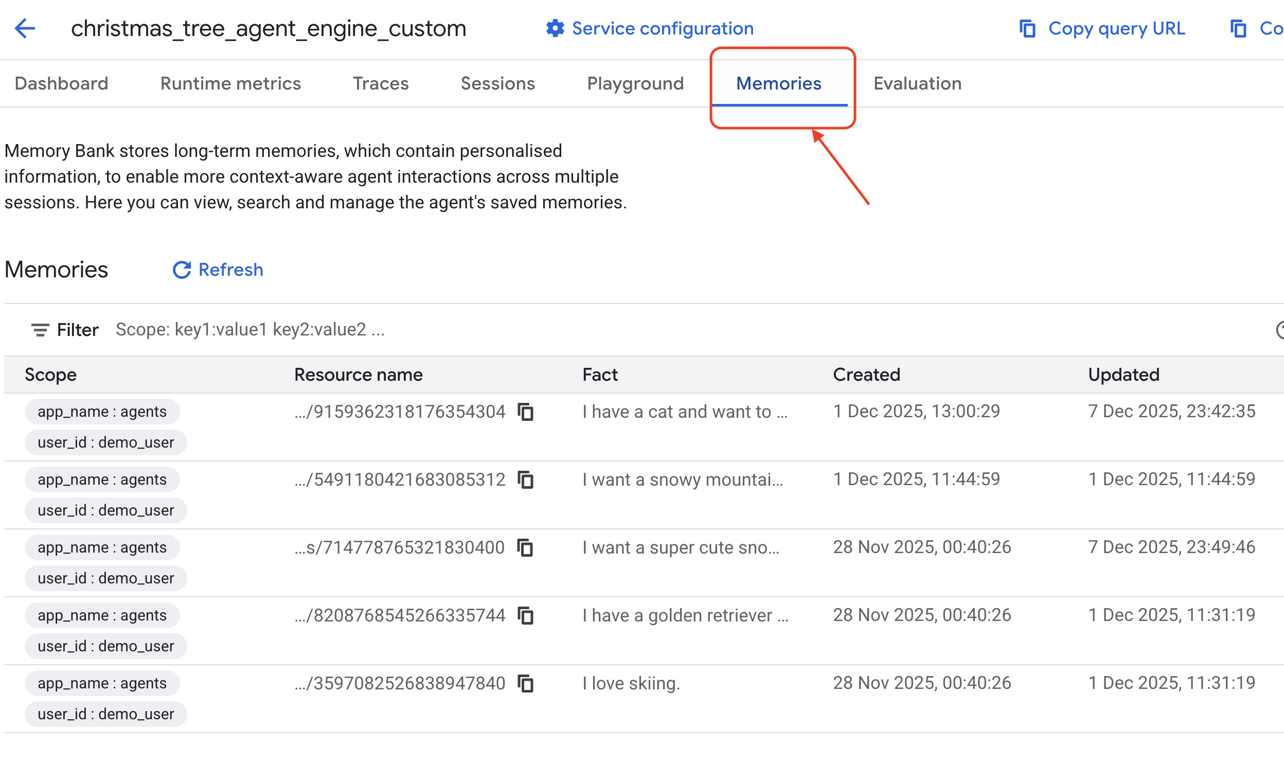This screenshot has width=1284, height=781.
Task: Open the Dashboard tab
Action: click(x=62, y=83)
